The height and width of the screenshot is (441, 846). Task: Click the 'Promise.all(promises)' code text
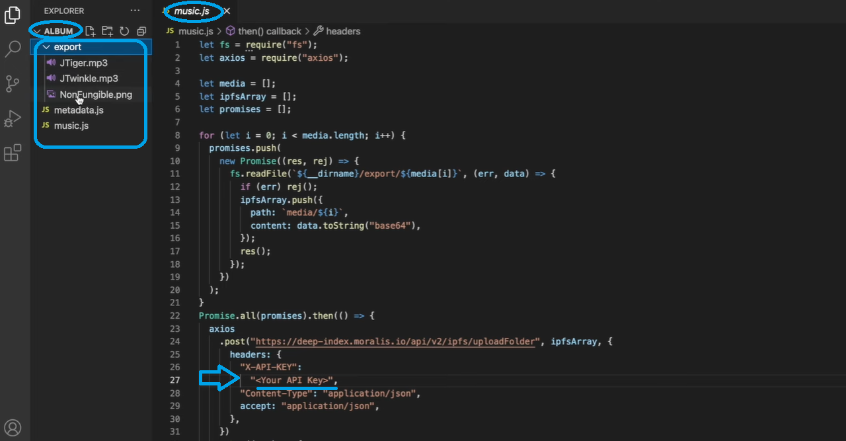[x=253, y=315]
